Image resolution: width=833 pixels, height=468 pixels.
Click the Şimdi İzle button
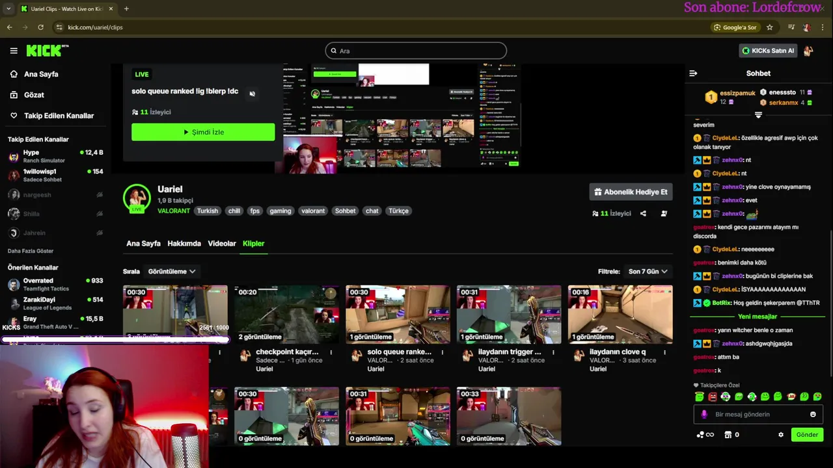pyautogui.click(x=203, y=132)
